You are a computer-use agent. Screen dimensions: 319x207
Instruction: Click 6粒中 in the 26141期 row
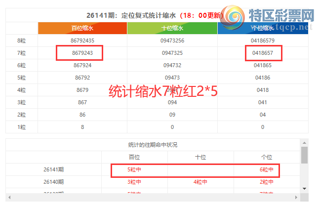[x=267, y=169]
